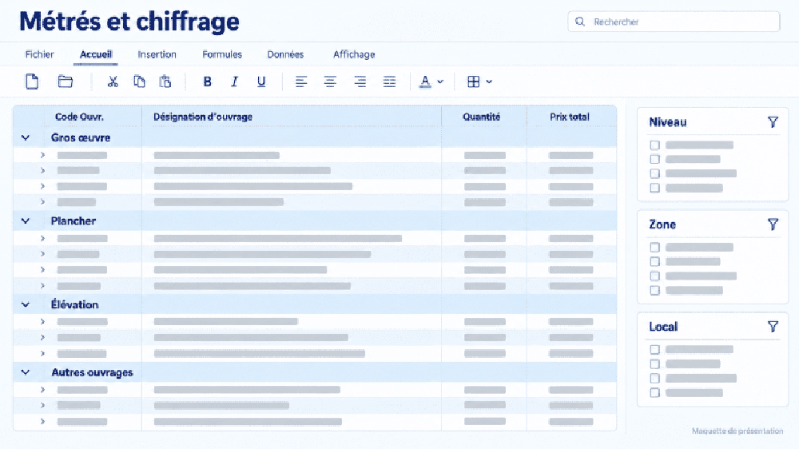Click the Prix total column header

tap(570, 117)
